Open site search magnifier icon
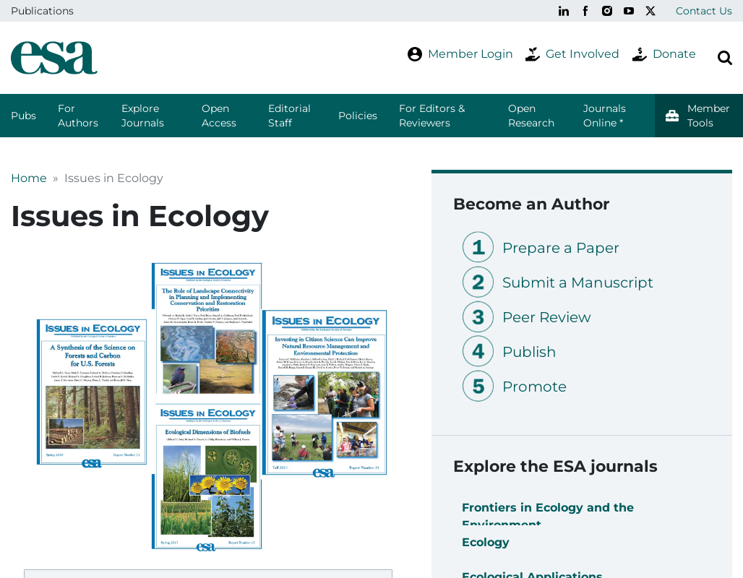The width and height of the screenshot is (743, 578). click(724, 58)
